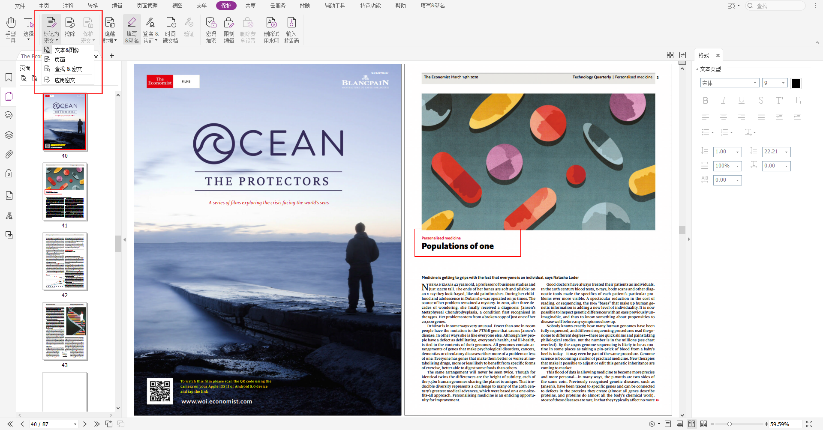This screenshot has height=430, width=823.
Task: Add a new document tab with plus
Action: 112,56
